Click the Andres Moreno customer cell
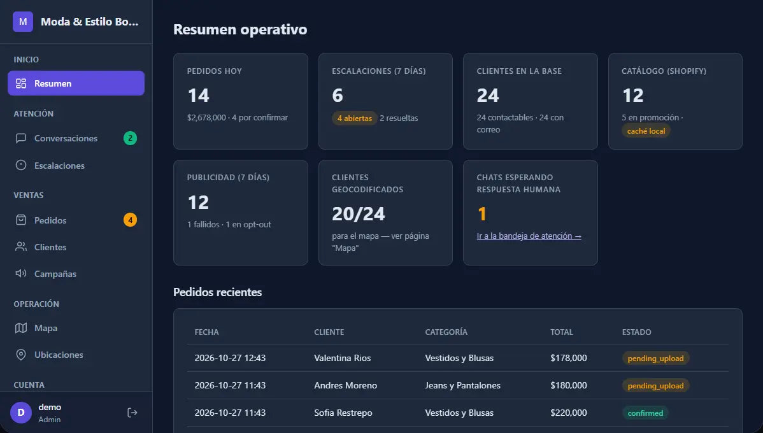 click(x=345, y=385)
